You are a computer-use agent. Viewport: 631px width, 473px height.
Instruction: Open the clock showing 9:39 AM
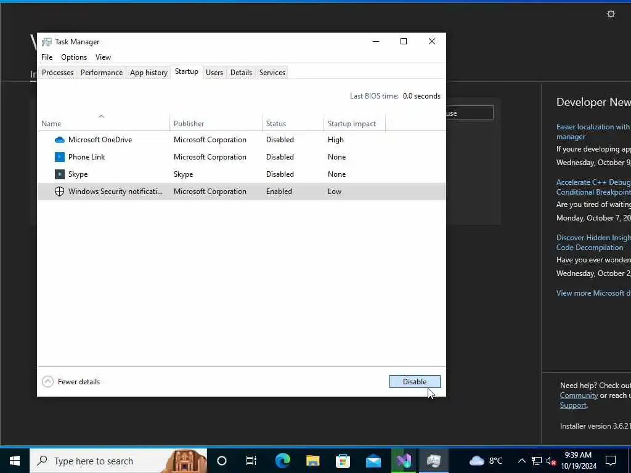(x=578, y=461)
